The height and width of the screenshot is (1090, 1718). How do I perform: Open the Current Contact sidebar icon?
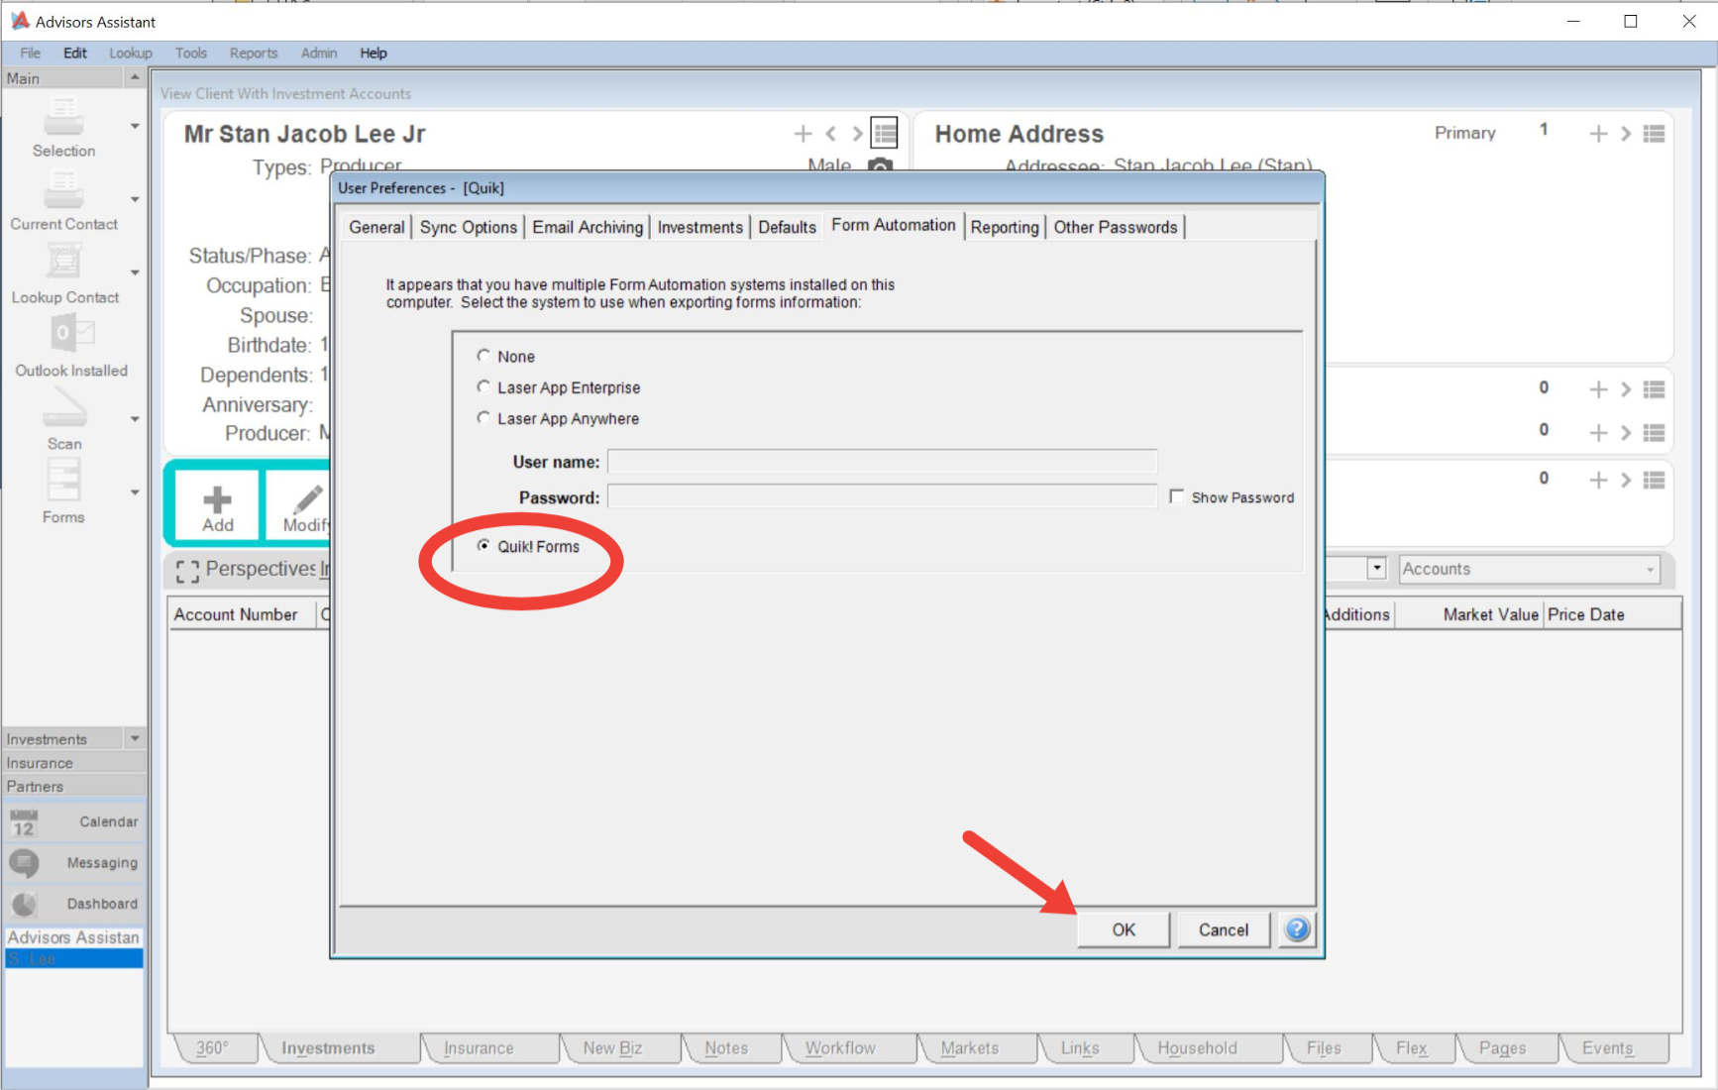tap(63, 190)
